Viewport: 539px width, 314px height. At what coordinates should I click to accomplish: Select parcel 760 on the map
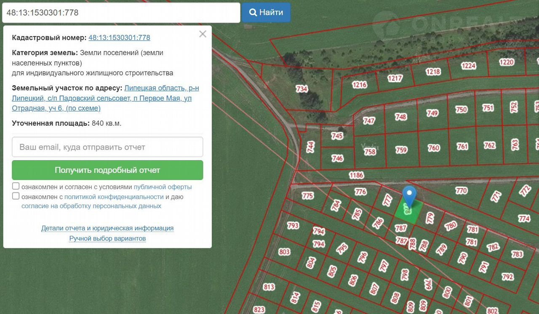433,148
